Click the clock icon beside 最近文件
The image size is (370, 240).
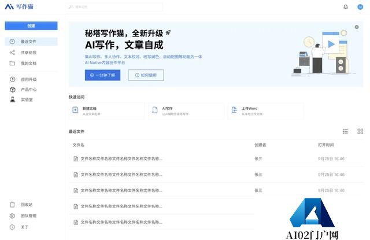tap(12, 42)
